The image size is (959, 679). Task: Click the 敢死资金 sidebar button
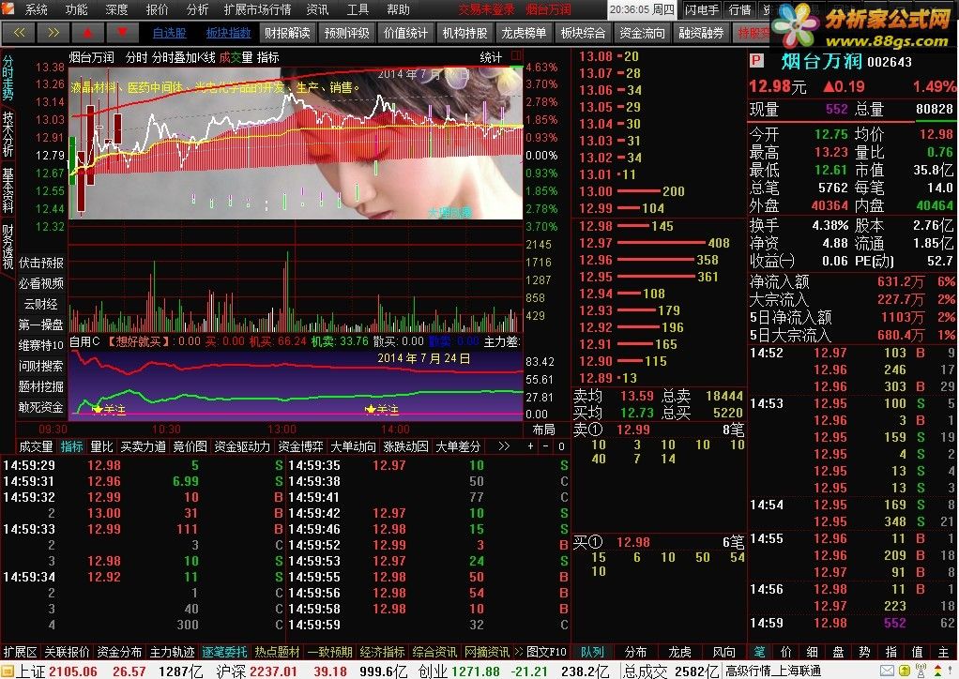coord(41,407)
